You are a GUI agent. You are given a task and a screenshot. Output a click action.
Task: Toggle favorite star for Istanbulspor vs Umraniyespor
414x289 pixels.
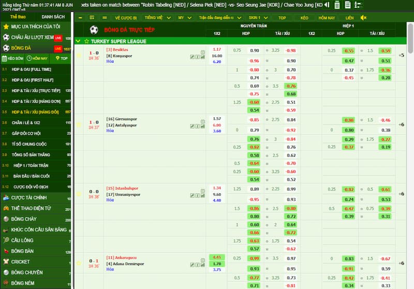point(79,194)
